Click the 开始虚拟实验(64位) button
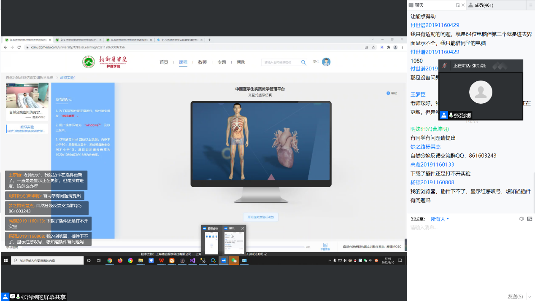This screenshot has height=301, width=535. [x=260, y=217]
